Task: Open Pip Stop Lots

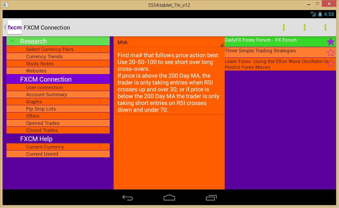Action: click(58, 109)
